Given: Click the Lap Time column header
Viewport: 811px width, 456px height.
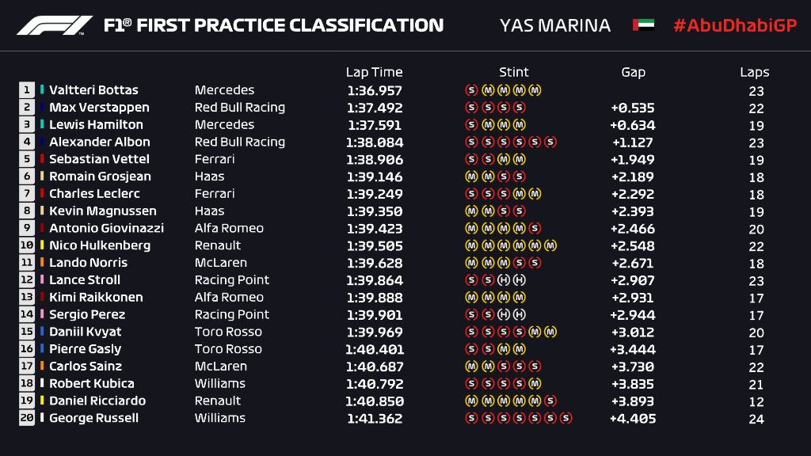Looking at the screenshot, I should coord(375,72).
